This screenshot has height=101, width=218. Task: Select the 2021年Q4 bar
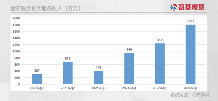coord(129,68)
